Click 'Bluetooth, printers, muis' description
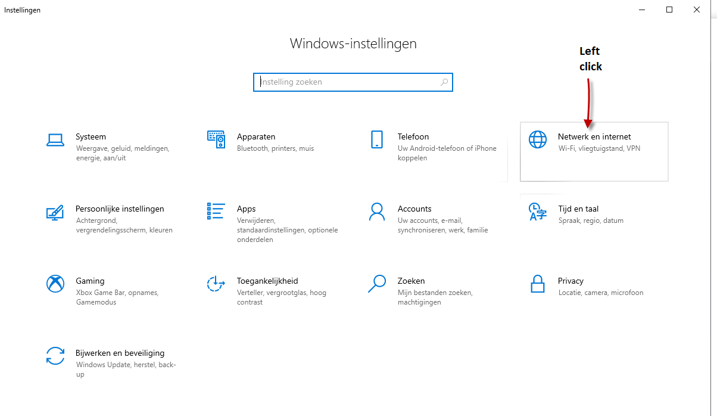This screenshot has width=717, height=416. [x=275, y=148]
